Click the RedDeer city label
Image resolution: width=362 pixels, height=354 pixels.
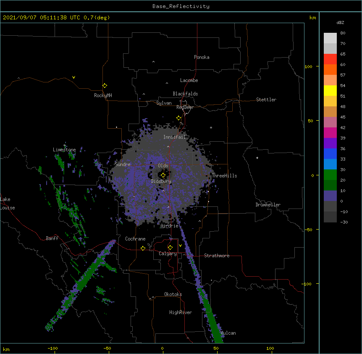[185, 107]
